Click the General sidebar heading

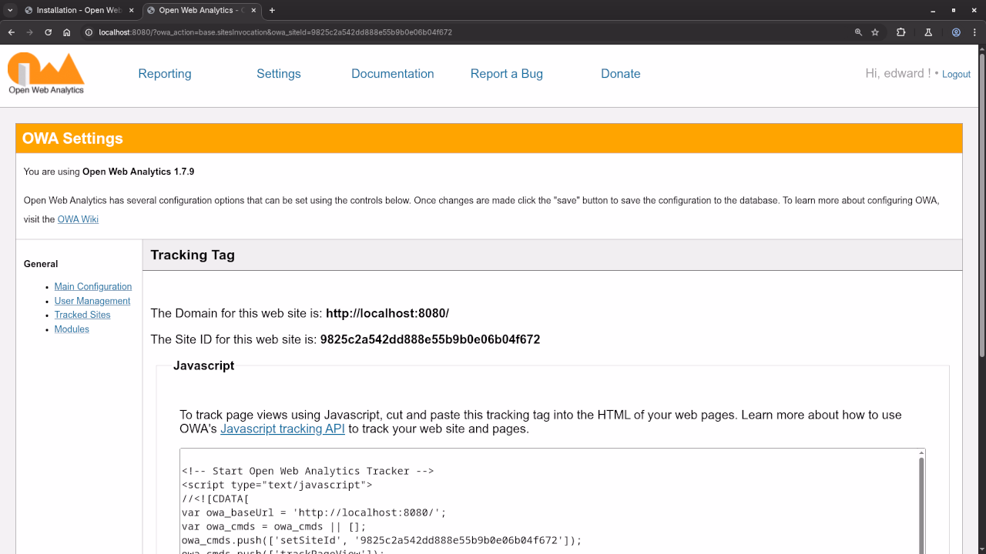[x=41, y=264]
